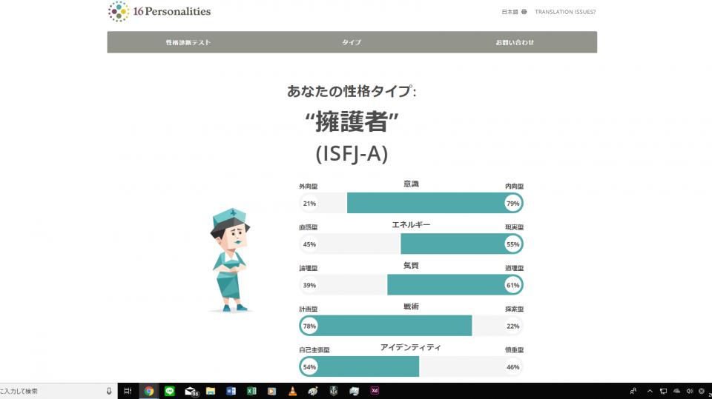This screenshot has height=399, width=712.
Task: Click the 78% percentage circle
Action: (x=309, y=326)
